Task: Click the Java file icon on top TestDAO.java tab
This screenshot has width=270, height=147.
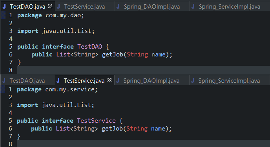Action: point(4,6)
